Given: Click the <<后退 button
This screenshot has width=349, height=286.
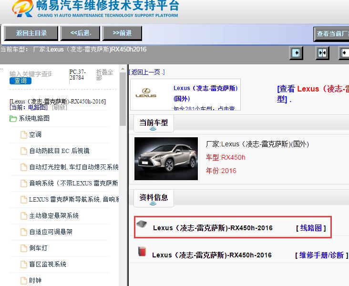Looking at the screenshot, I should click(x=81, y=33).
